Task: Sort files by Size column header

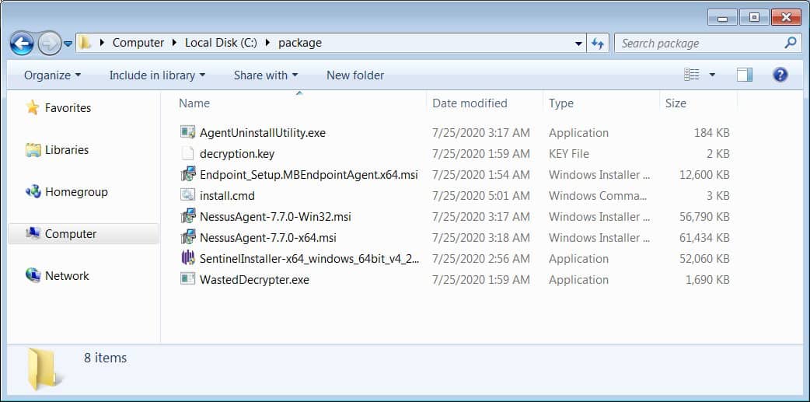Action: 676,103
